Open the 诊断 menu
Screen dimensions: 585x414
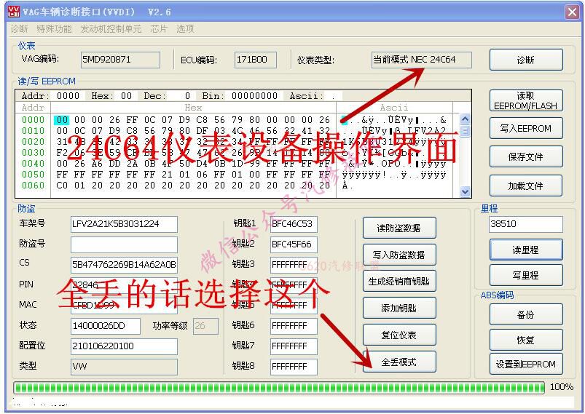tap(20, 28)
